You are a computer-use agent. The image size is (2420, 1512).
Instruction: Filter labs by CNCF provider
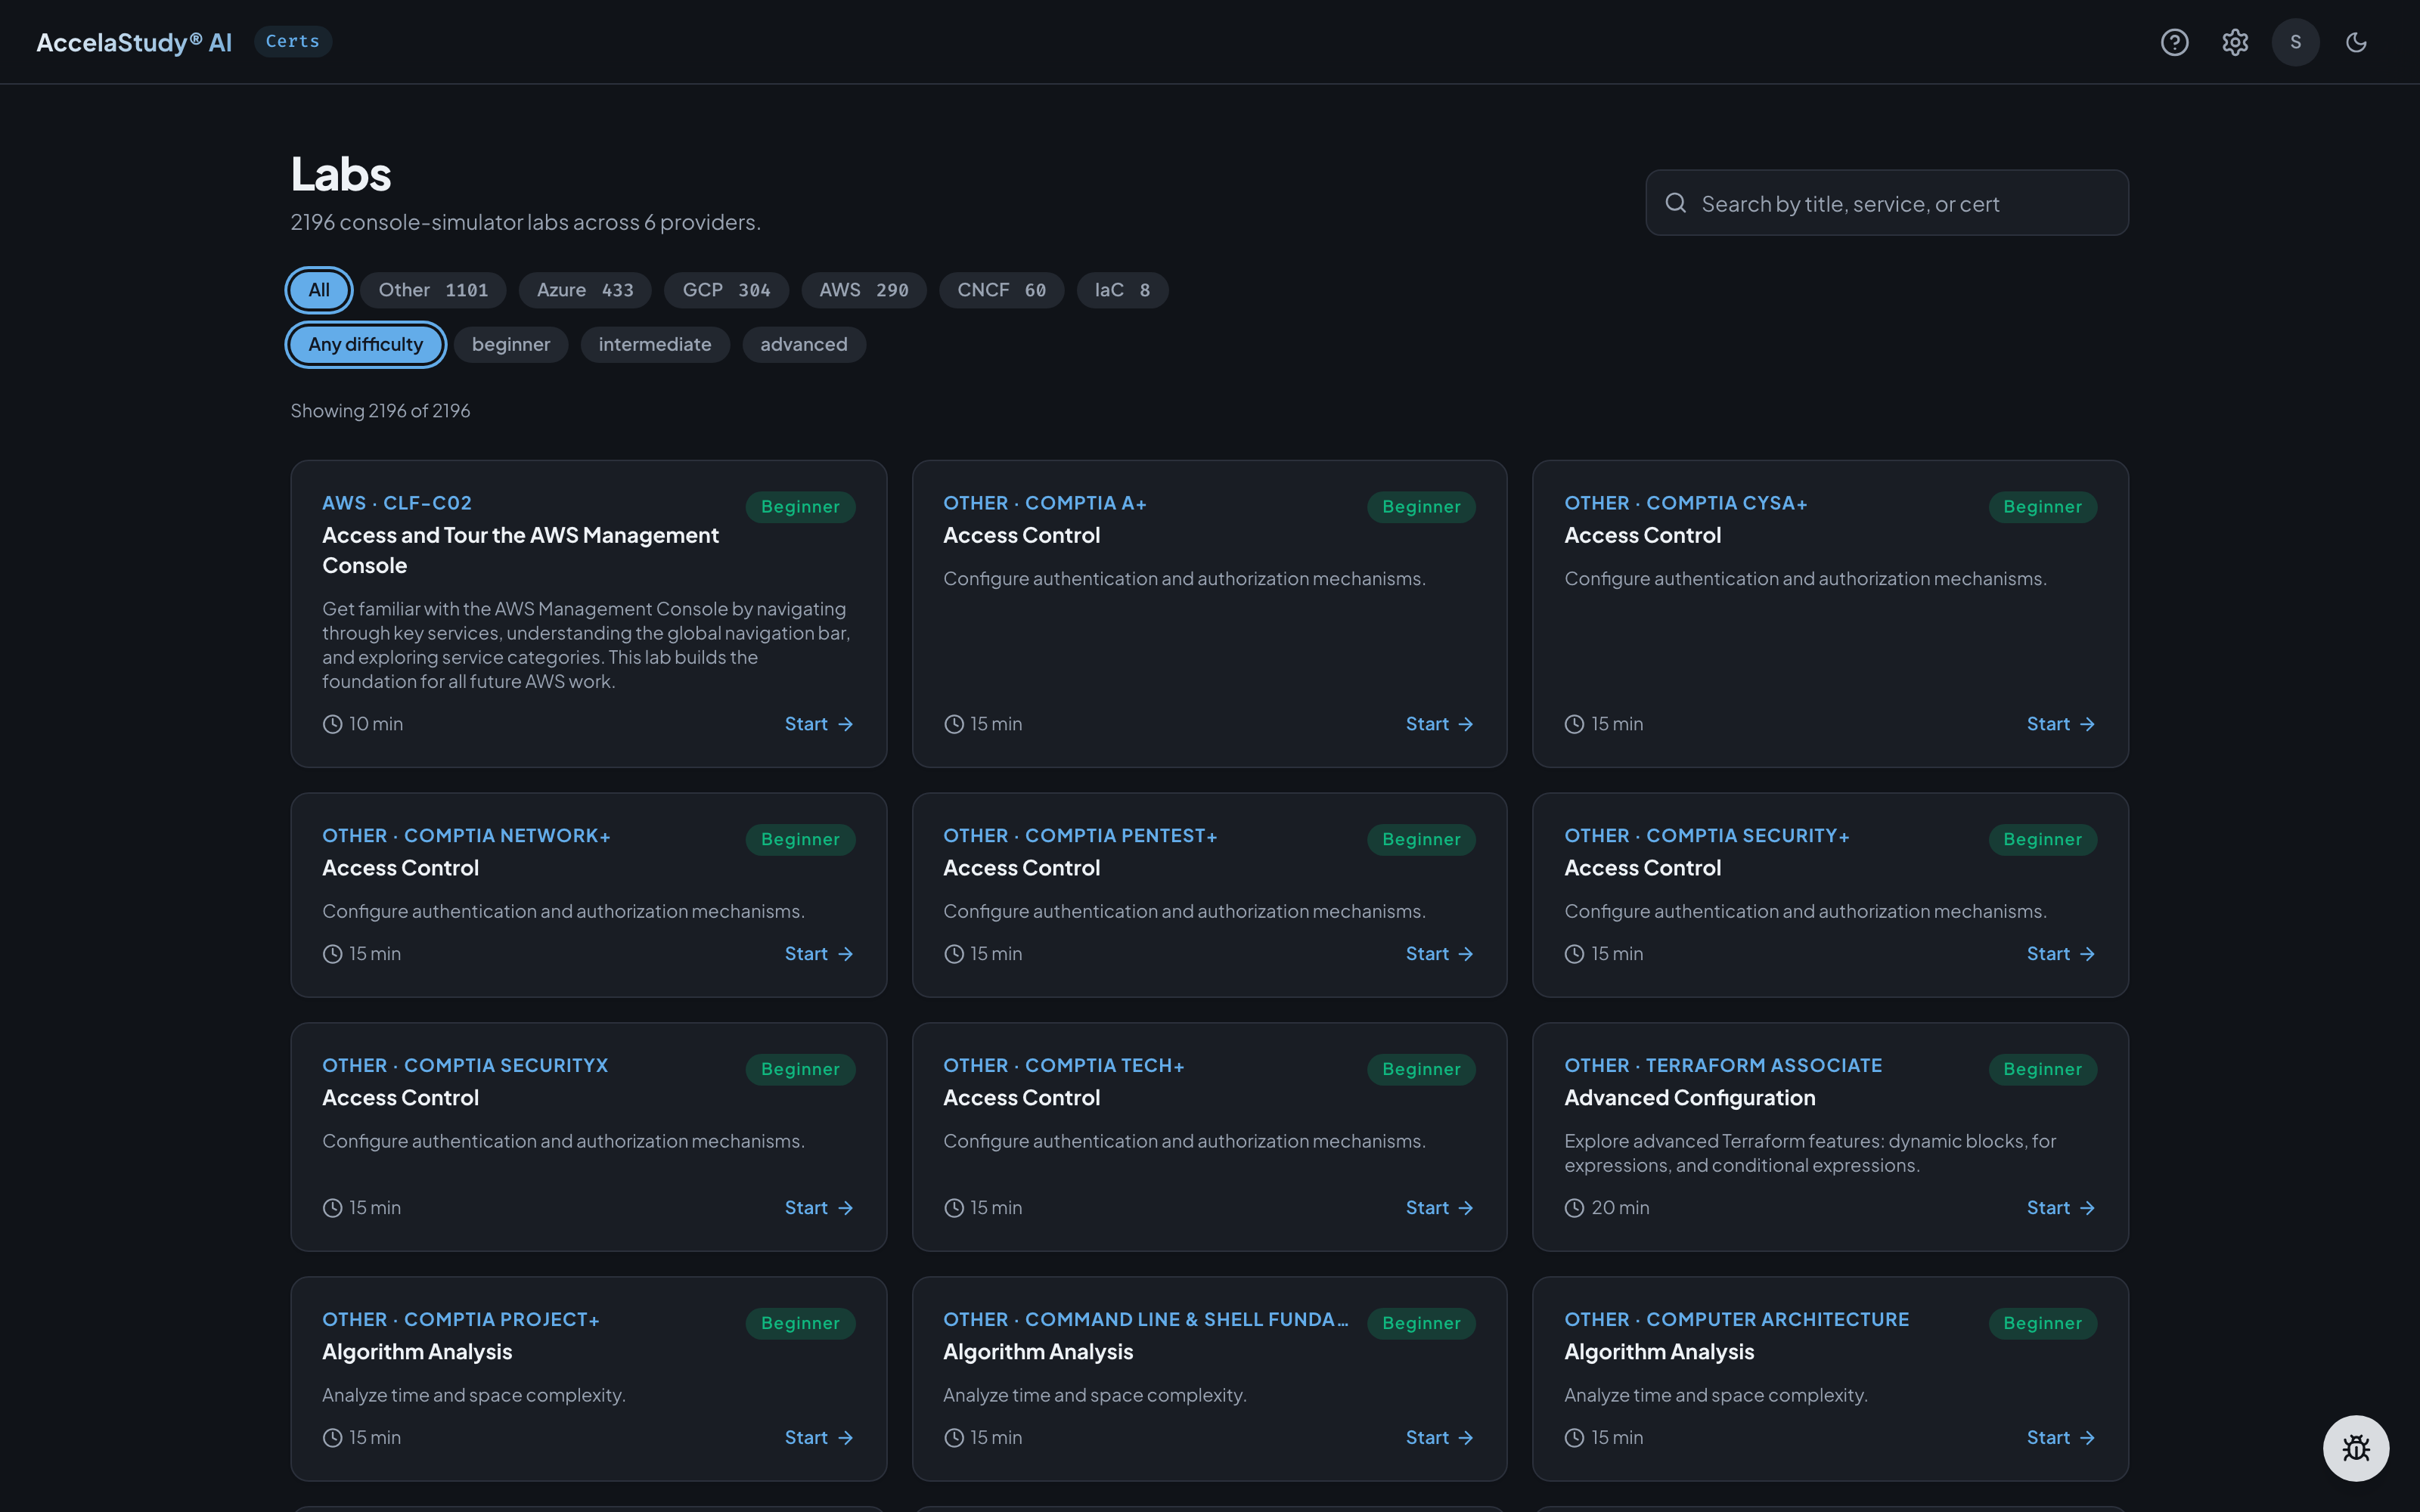(x=1001, y=290)
